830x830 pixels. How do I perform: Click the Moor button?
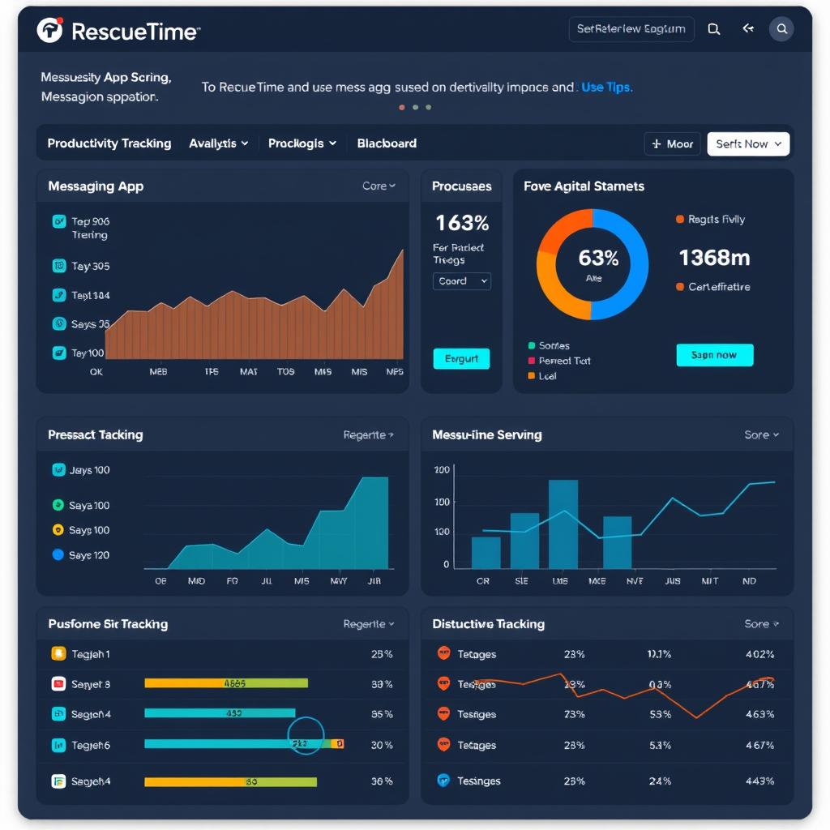(x=672, y=144)
